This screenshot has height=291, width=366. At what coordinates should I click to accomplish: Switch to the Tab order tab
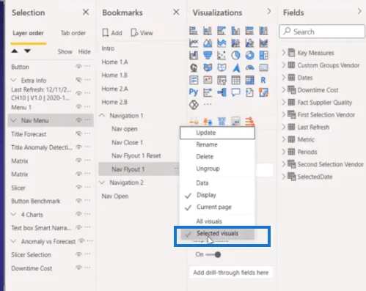pos(73,33)
